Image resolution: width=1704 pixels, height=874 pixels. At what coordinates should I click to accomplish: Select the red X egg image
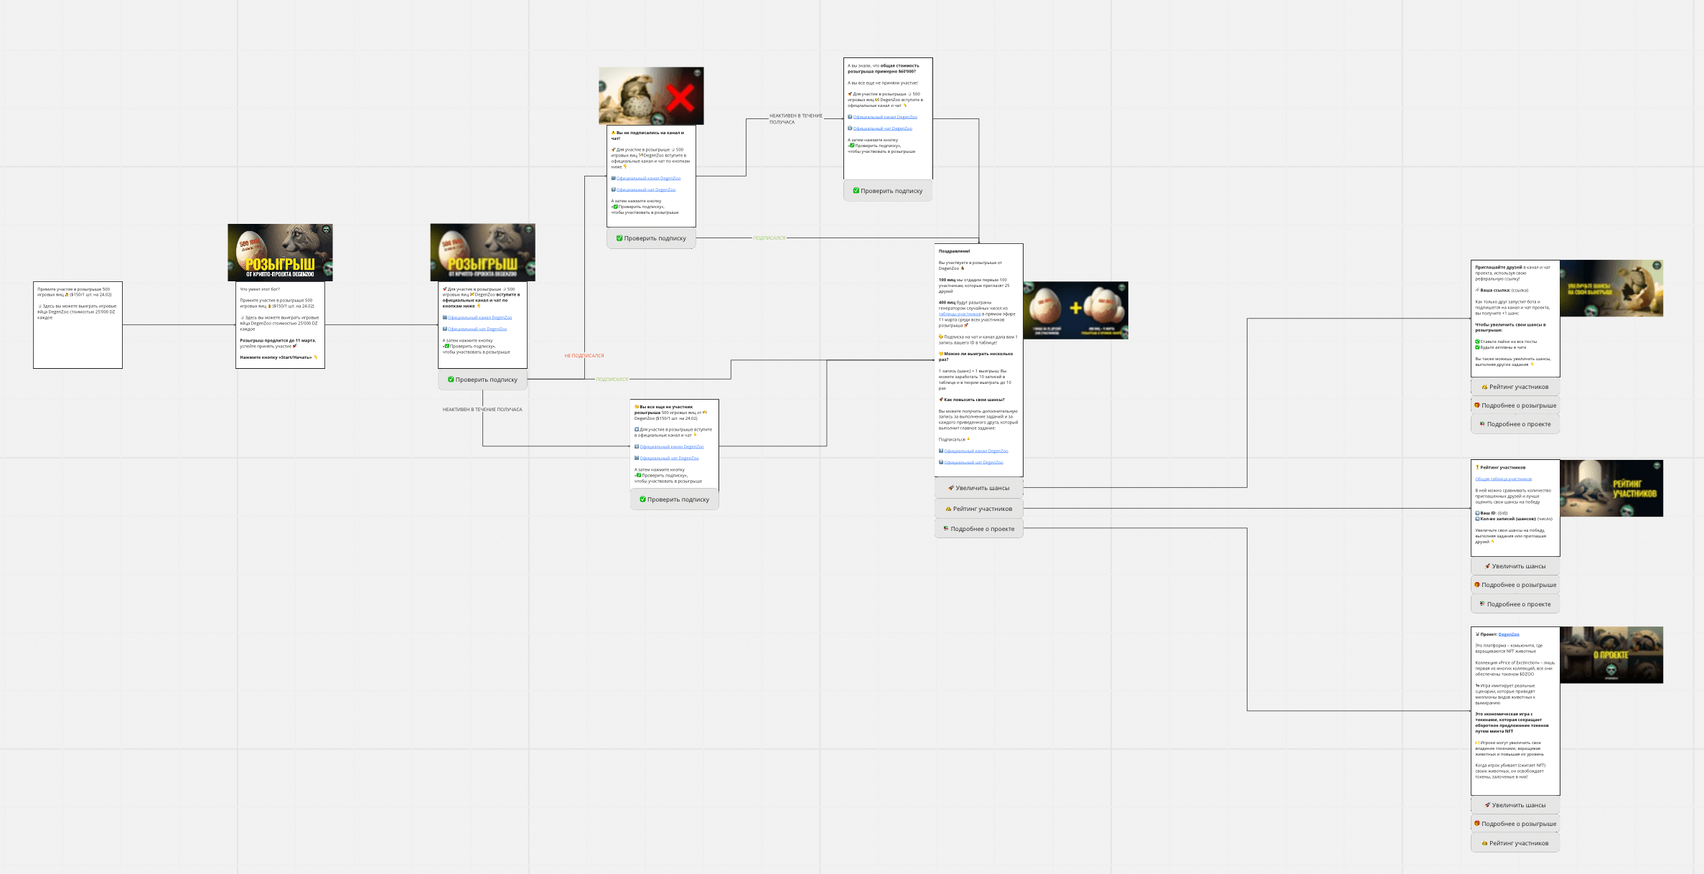coord(651,95)
